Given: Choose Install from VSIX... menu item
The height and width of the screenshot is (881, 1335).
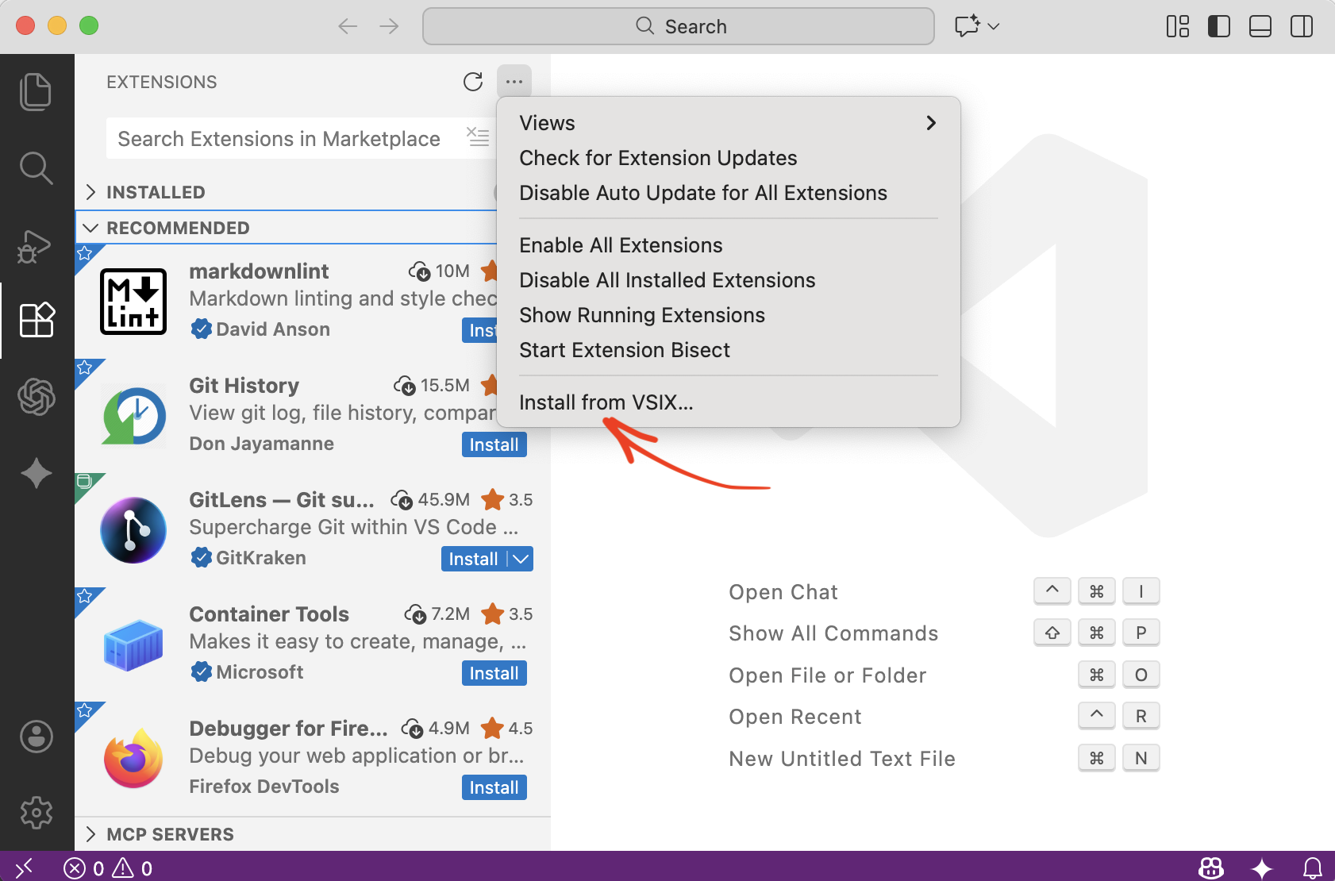Looking at the screenshot, I should (x=606, y=402).
